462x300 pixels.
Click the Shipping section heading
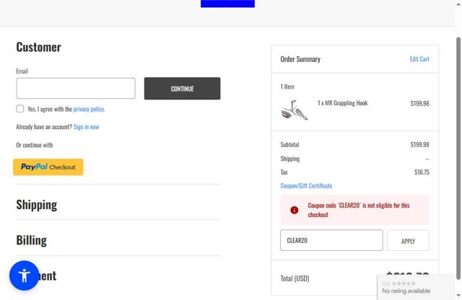[x=37, y=205]
